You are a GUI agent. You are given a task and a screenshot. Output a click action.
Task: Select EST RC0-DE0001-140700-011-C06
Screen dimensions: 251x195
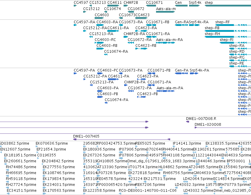pos(120,194)
